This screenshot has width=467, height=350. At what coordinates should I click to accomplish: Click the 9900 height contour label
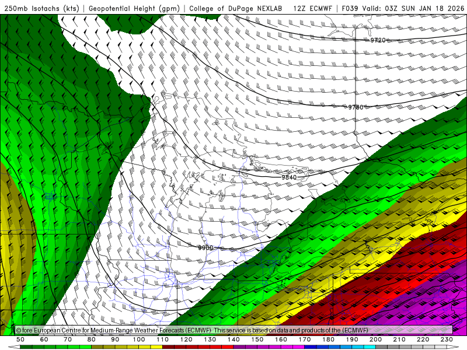[x=206, y=247]
